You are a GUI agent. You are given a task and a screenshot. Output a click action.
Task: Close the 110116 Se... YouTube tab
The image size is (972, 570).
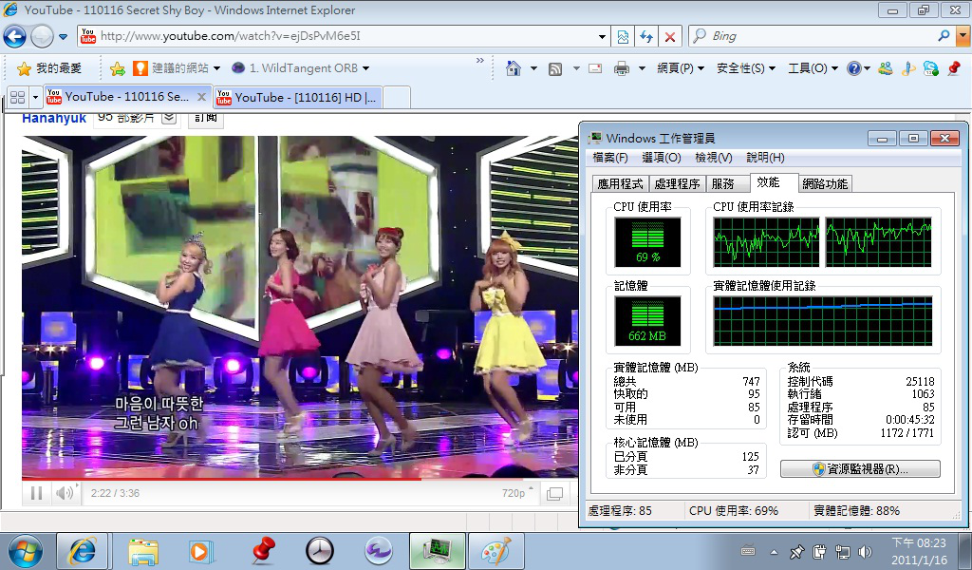[x=201, y=97]
